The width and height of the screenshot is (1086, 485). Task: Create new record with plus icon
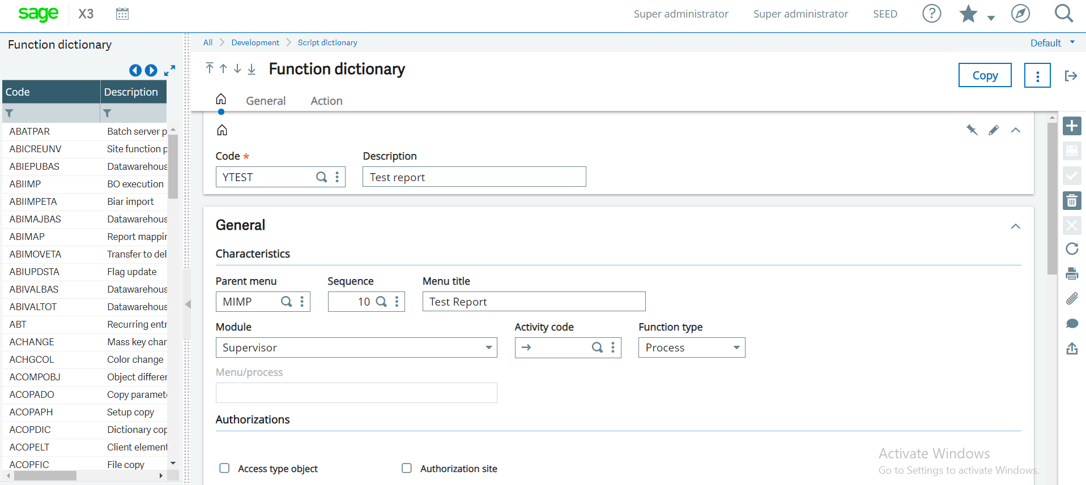[1072, 126]
